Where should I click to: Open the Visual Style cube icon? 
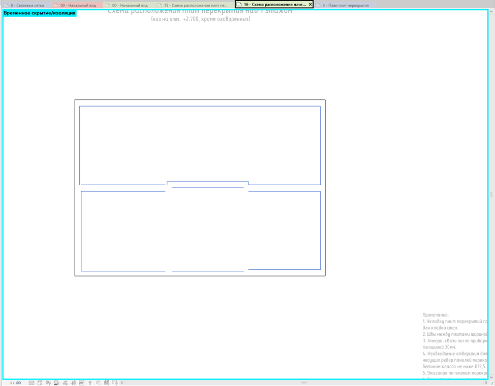click(x=40, y=383)
